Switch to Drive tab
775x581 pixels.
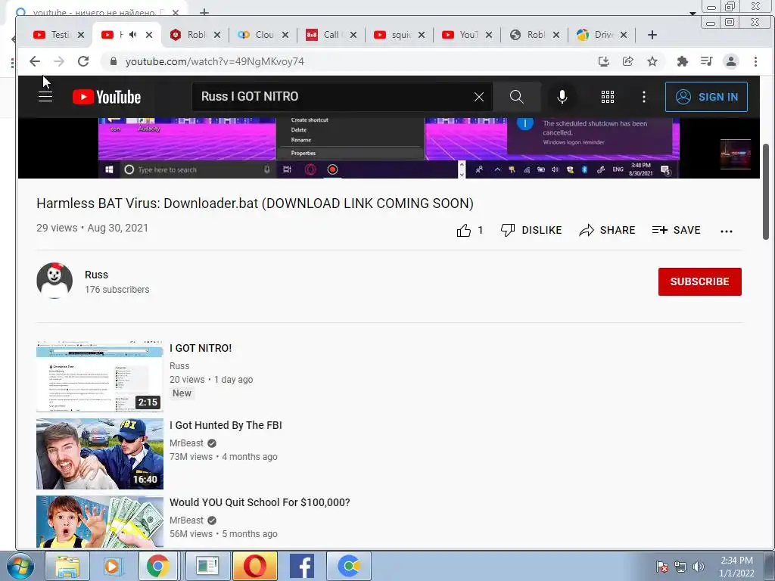[602, 35]
